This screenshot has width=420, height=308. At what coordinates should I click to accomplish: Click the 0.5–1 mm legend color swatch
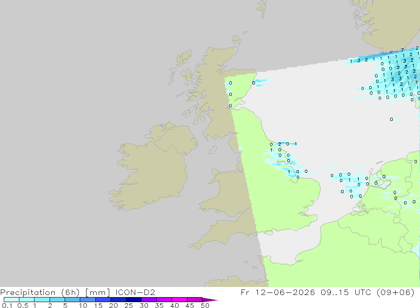point(27,300)
